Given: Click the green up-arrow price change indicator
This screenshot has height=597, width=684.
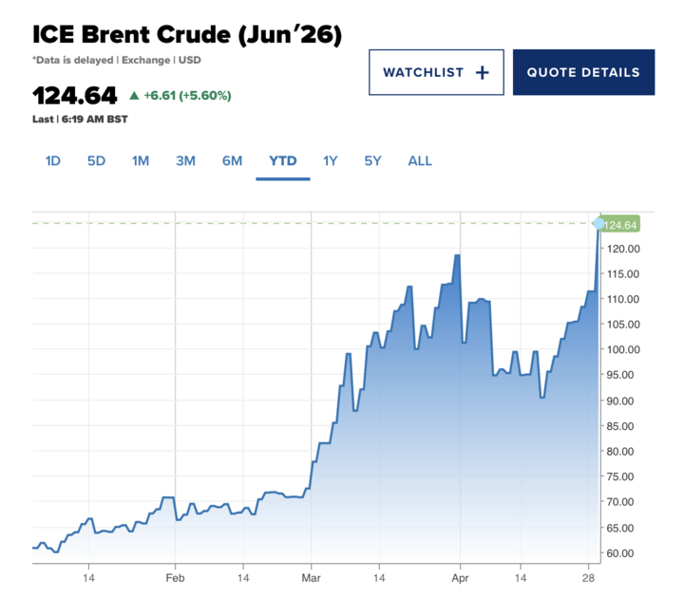Looking at the screenshot, I should pyautogui.click(x=134, y=95).
